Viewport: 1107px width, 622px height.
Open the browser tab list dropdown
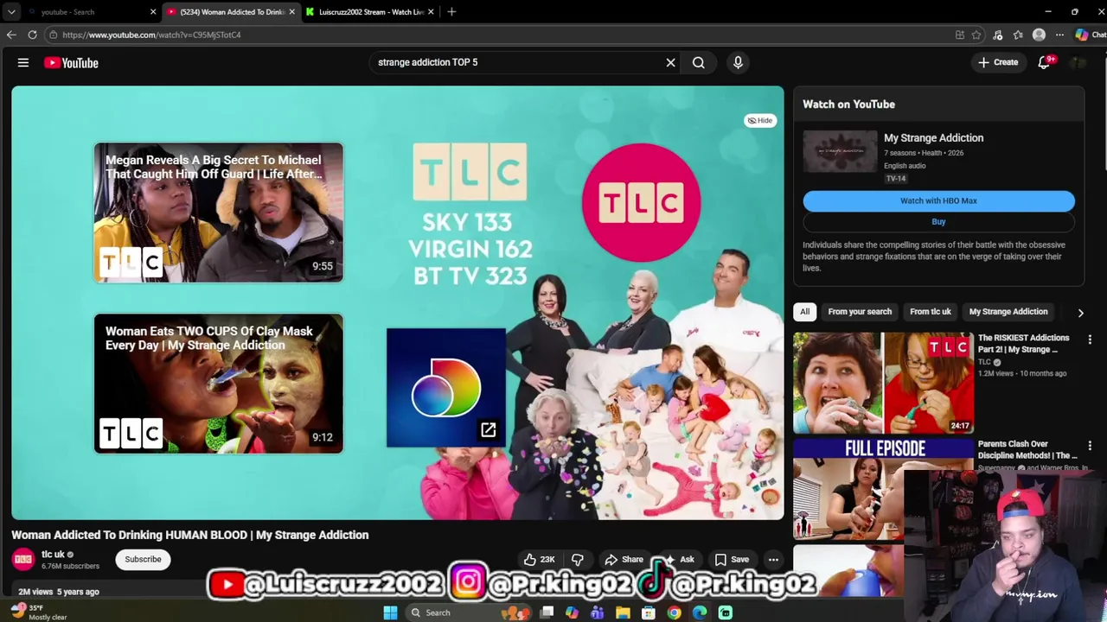coord(11,12)
